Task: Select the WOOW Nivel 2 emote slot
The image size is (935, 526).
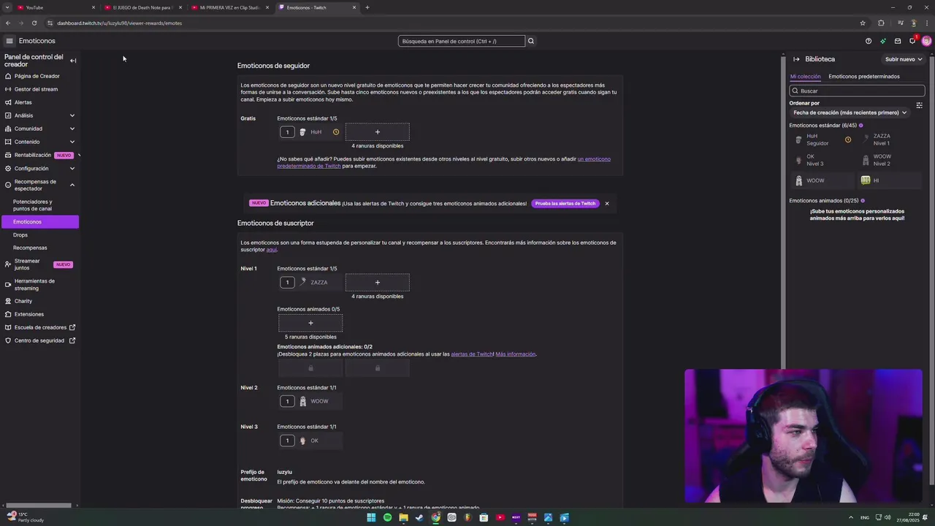Action: click(x=310, y=401)
